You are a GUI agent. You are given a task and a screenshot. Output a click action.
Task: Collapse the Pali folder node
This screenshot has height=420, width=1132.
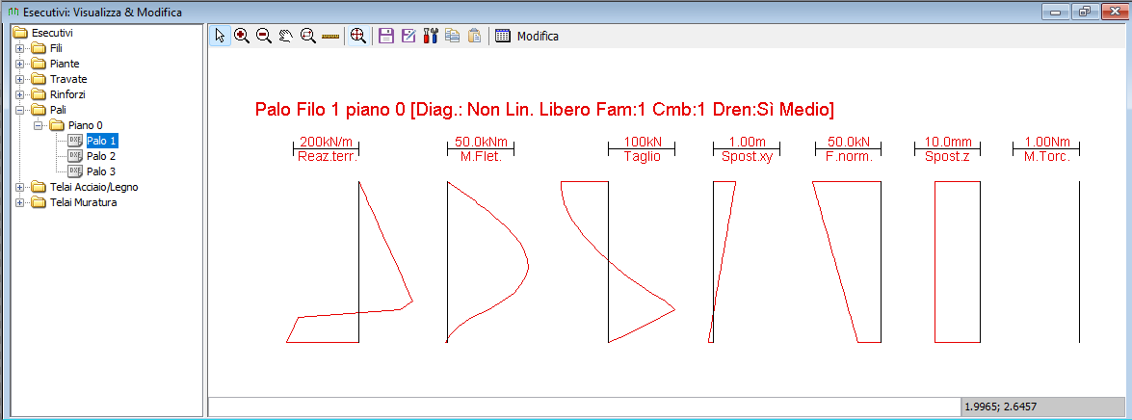tap(19, 111)
